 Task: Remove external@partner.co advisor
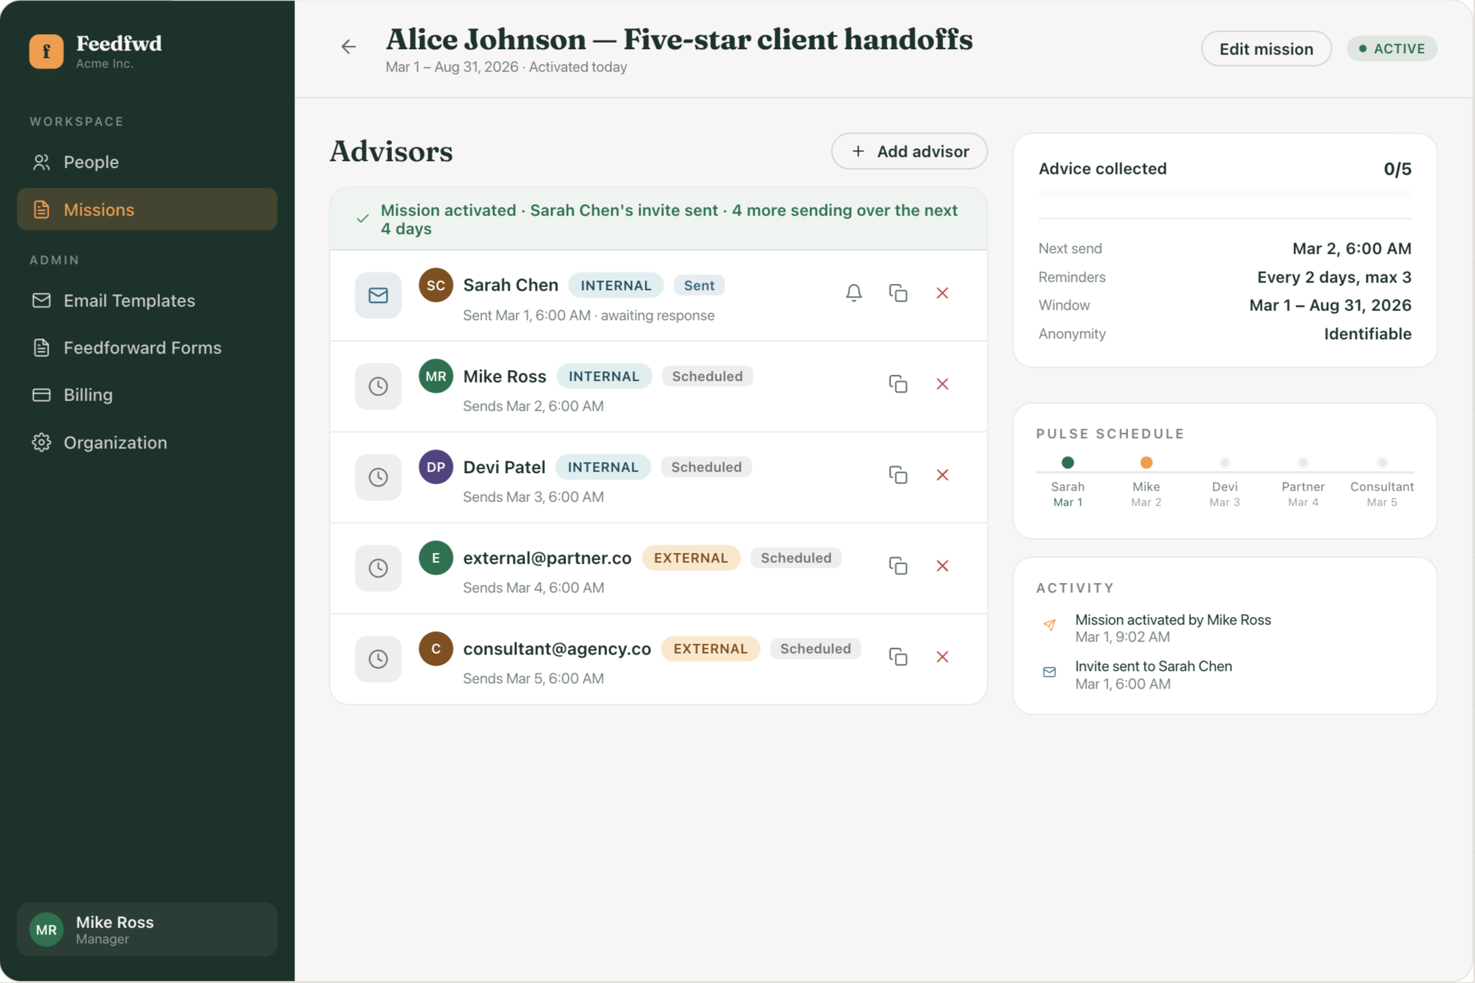pyautogui.click(x=942, y=565)
